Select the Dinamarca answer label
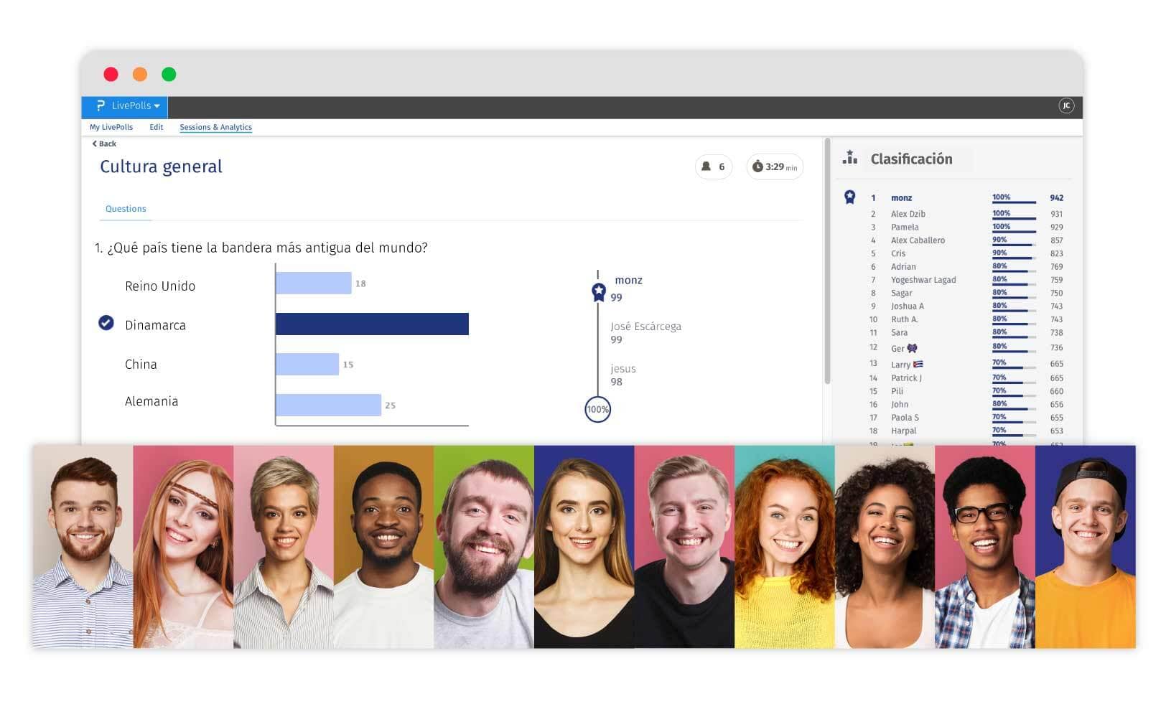 click(155, 325)
